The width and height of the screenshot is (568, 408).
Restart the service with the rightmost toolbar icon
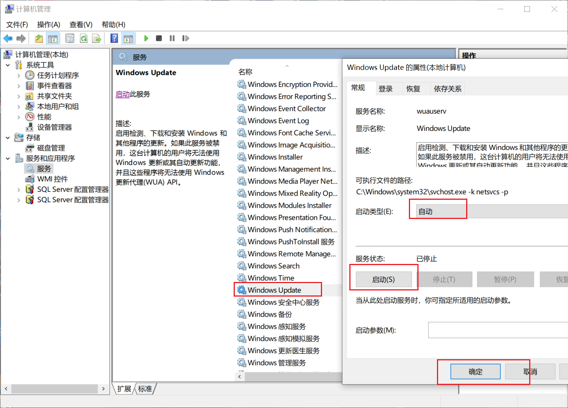pyautogui.click(x=186, y=38)
